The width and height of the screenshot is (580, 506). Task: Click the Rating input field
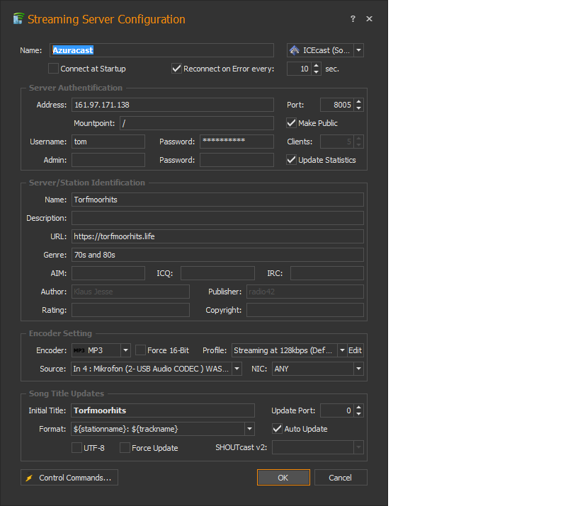[x=130, y=310]
